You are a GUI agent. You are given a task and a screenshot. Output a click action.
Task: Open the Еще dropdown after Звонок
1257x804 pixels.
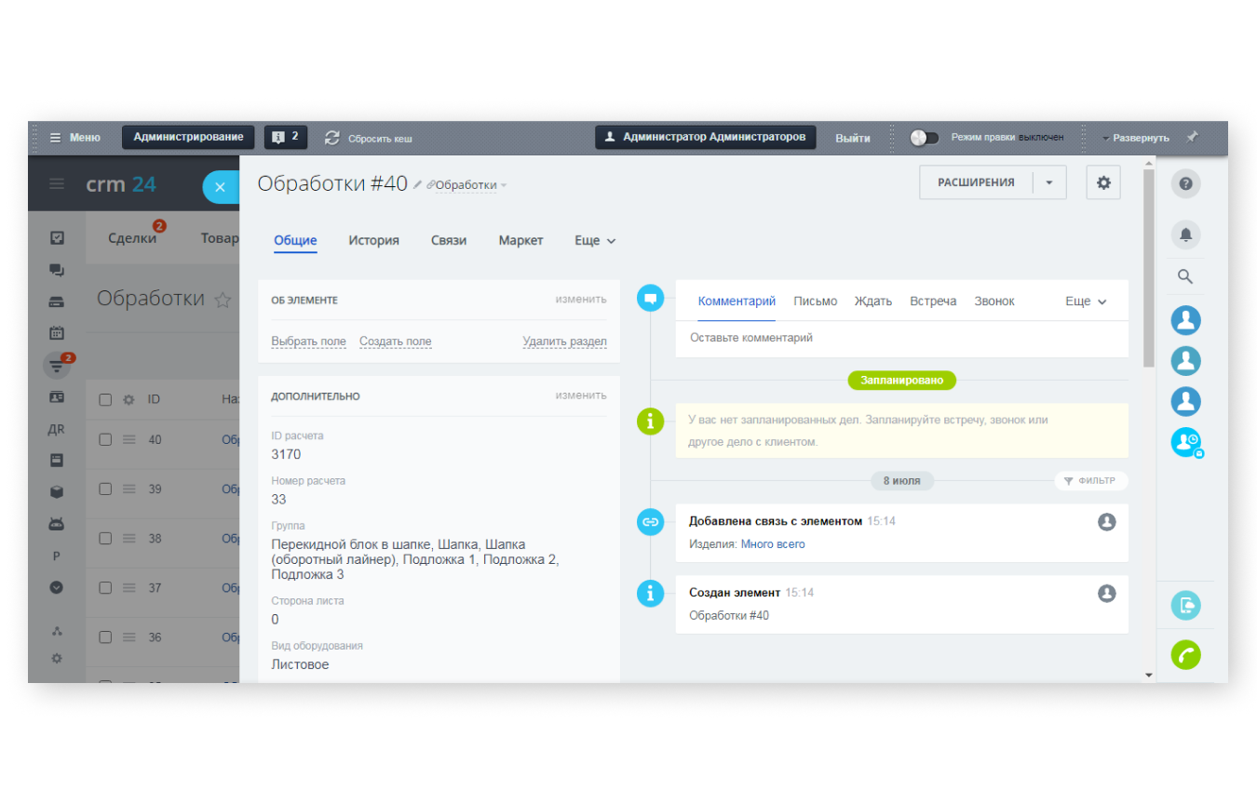coord(1086,301)
